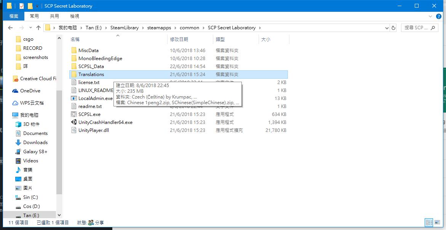Switch to large icons view layout
446x230 pixels.
point(438,223)
